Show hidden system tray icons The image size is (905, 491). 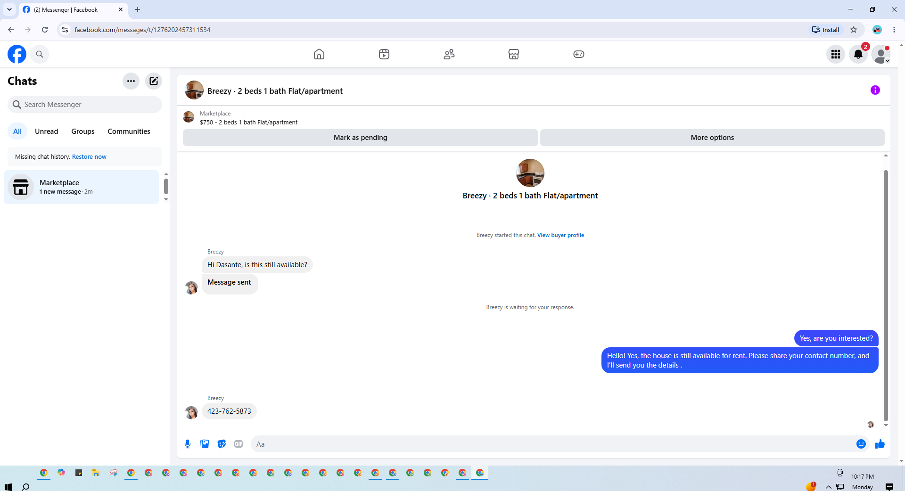pyautogui.click(x=828, y=487)
